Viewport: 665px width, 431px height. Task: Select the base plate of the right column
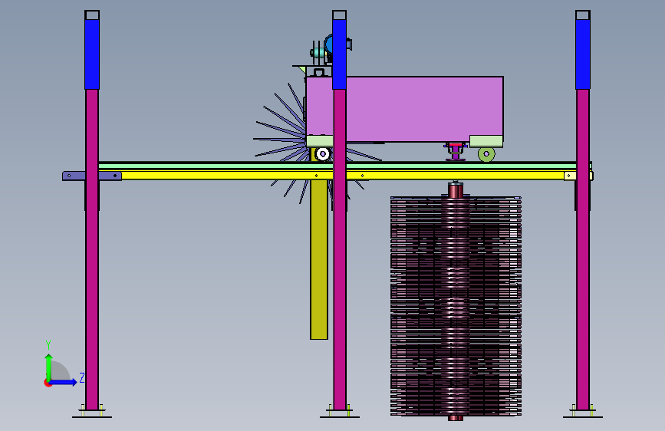point(583,416)
